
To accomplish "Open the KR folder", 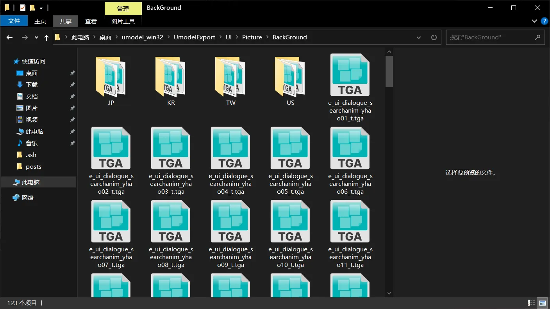I will [x=171, y=81].
